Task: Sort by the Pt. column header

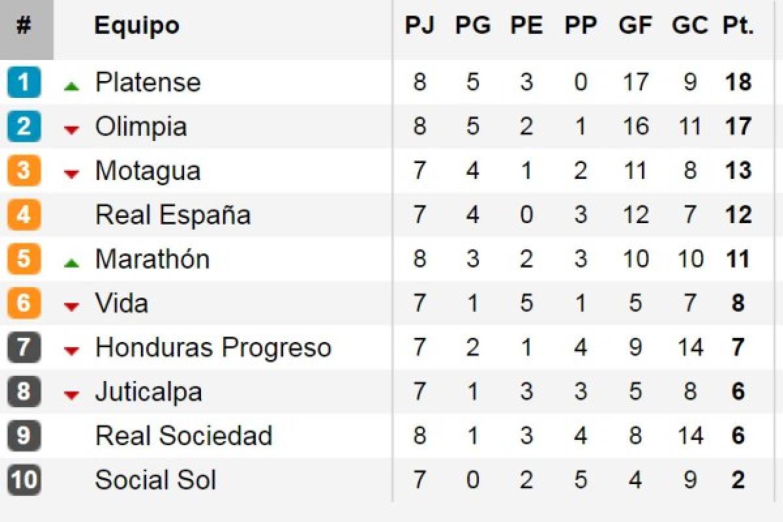Action: pyautogui.click(x=738, y=25)
